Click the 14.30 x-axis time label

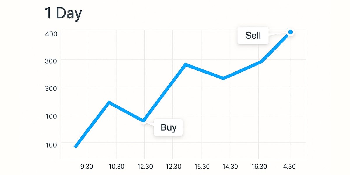(x=230, y=167)
